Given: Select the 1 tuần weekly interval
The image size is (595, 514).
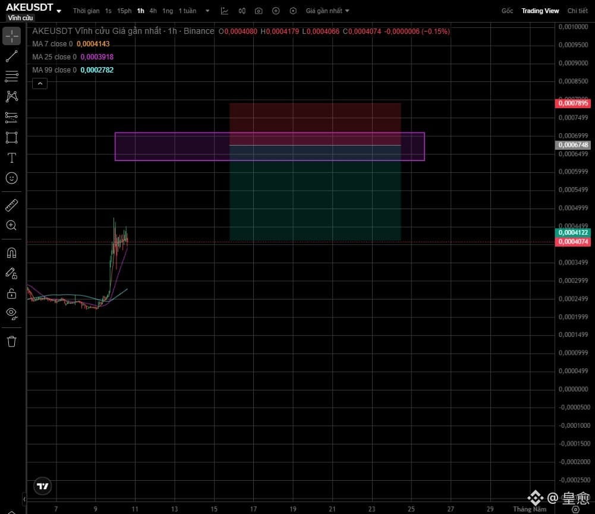Looking at the screenshot, I should coord(187,11).
